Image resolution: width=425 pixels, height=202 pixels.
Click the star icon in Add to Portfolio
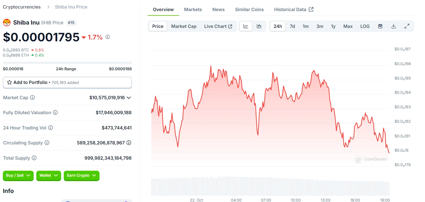tap(10, 82)
